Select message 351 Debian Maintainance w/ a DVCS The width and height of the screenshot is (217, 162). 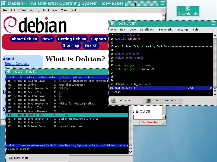click(67, 119)
